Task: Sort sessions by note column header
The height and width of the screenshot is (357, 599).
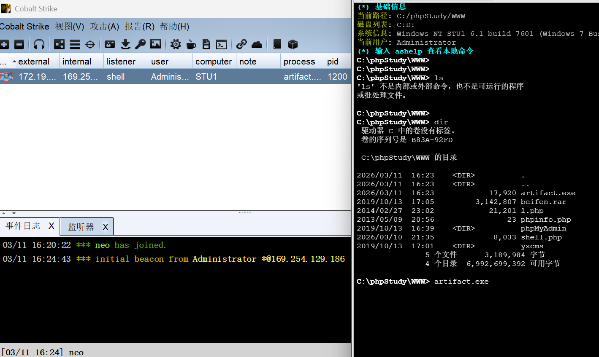Action: [x=258, y=62]
